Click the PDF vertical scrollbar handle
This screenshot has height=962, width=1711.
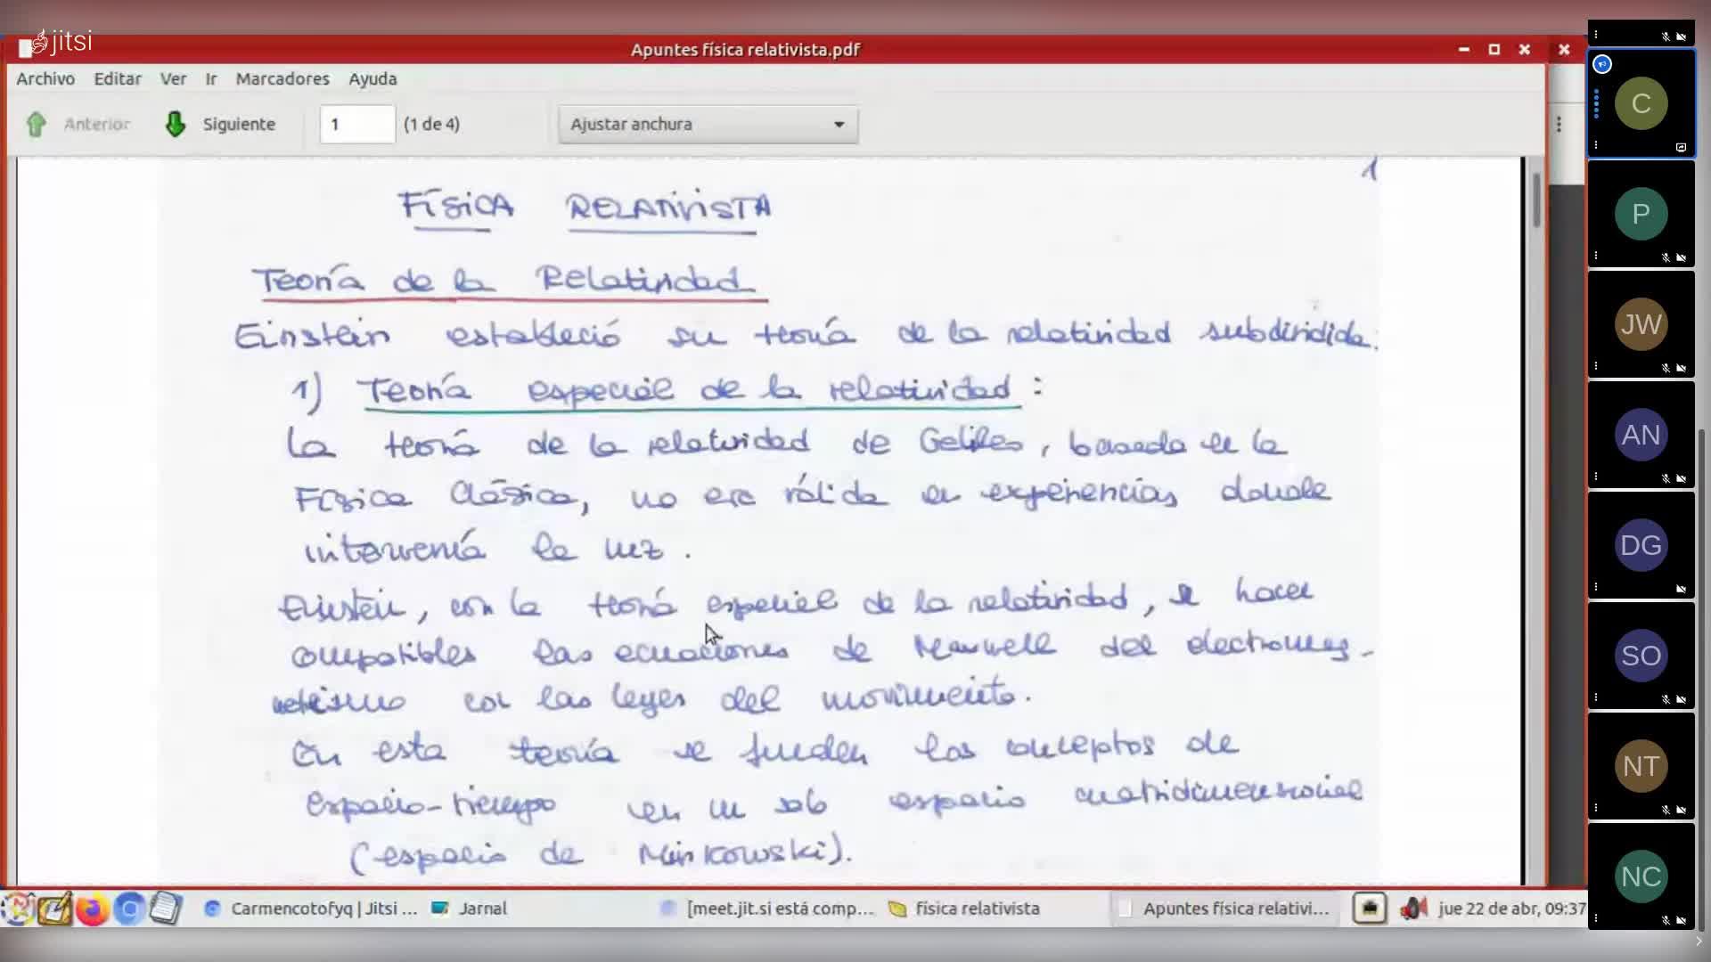click(1536, 198)
